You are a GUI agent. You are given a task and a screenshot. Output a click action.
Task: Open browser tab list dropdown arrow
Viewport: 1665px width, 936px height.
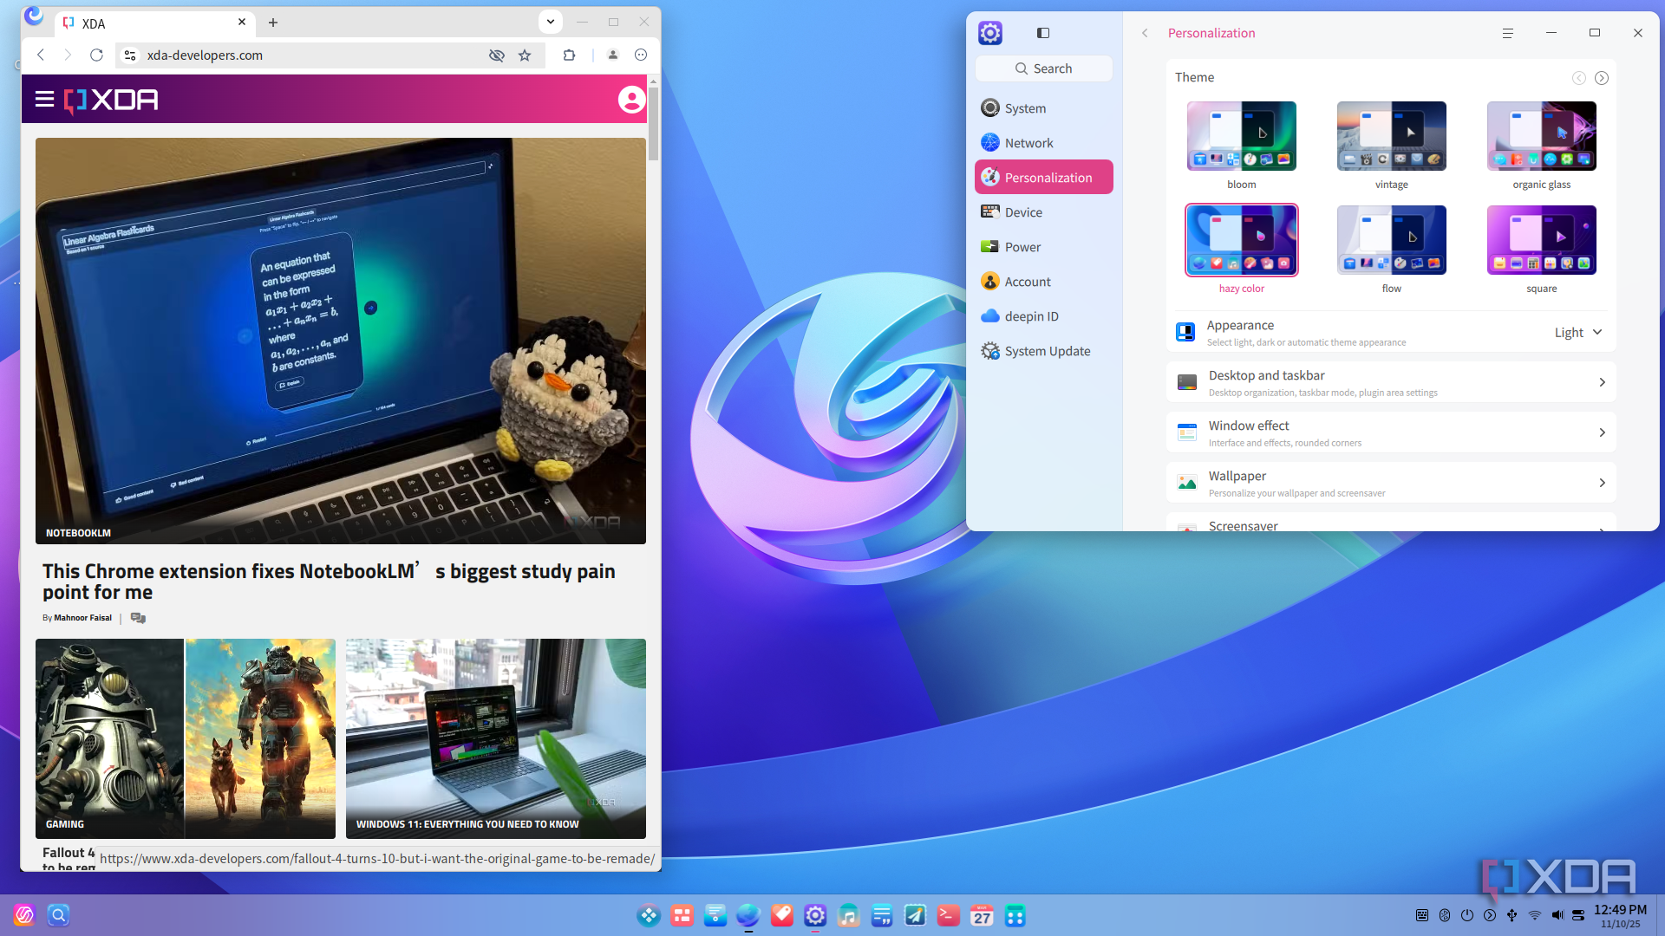coord(550,22)
